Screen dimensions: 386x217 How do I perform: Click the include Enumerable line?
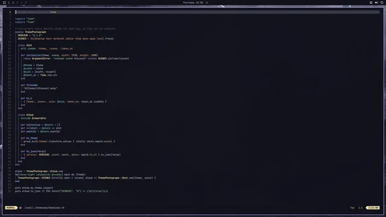tap(33, 118)
